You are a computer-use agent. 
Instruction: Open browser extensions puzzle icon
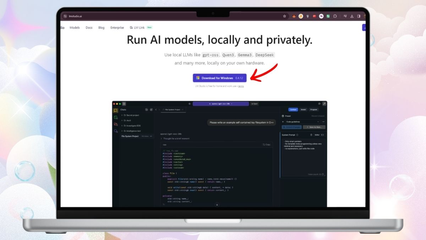tap(335, 16)
